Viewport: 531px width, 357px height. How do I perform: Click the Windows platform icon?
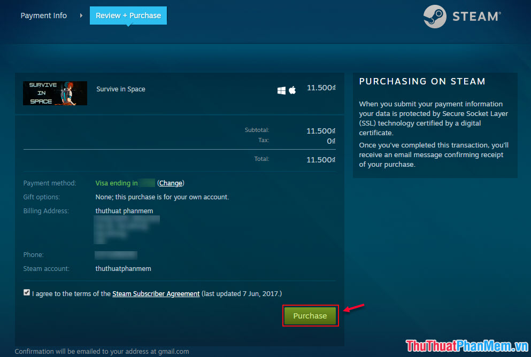pos(281,90)
